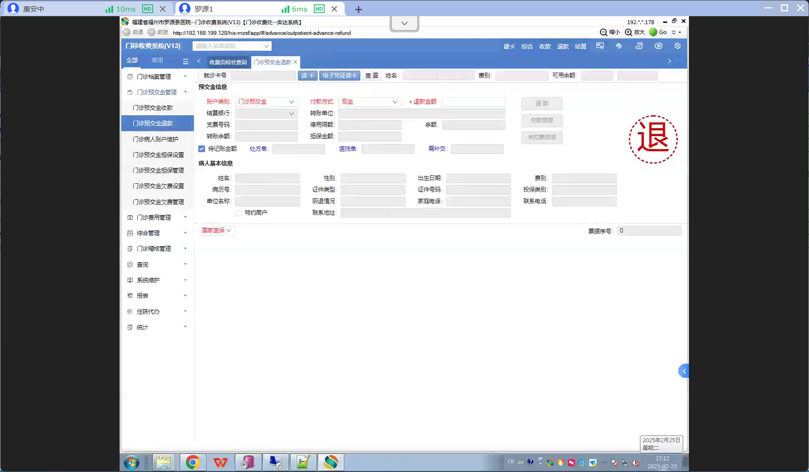The height and width of the screenshot is (472, 809).
Task: Click the 处方单 link
Action: click(x=258, y=149)
